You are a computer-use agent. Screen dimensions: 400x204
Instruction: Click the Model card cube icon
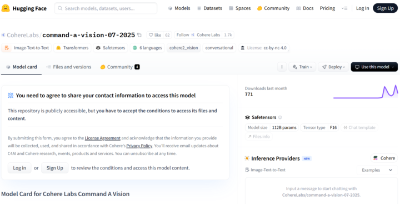(8, 67)
